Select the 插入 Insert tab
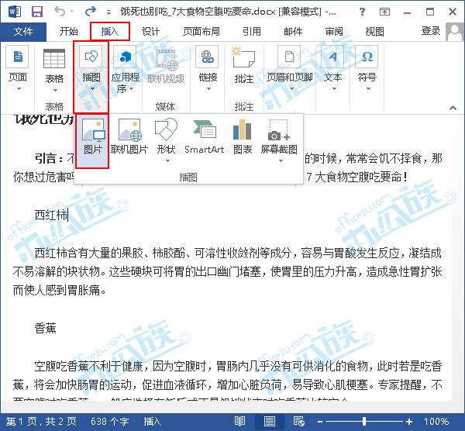 click(x=110, y=31)
